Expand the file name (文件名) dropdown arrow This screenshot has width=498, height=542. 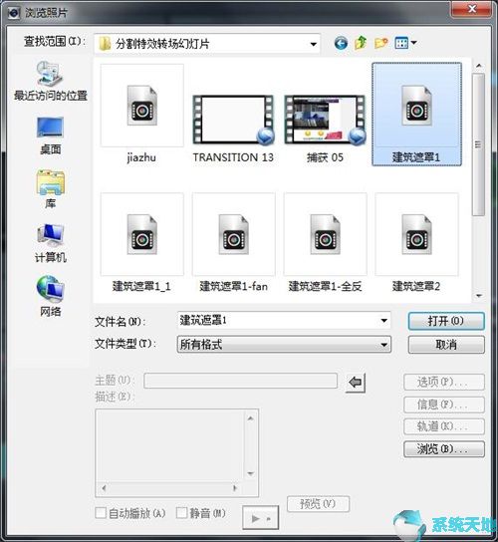[383, 321]
